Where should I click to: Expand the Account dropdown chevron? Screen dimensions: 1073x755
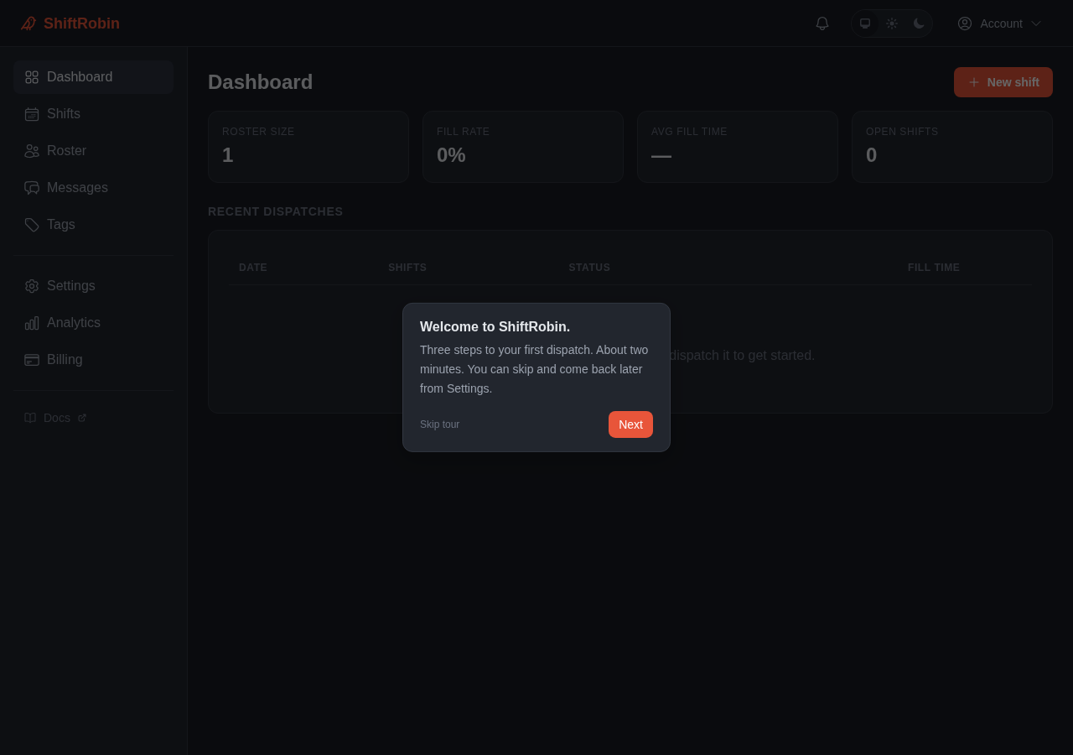1036,23
